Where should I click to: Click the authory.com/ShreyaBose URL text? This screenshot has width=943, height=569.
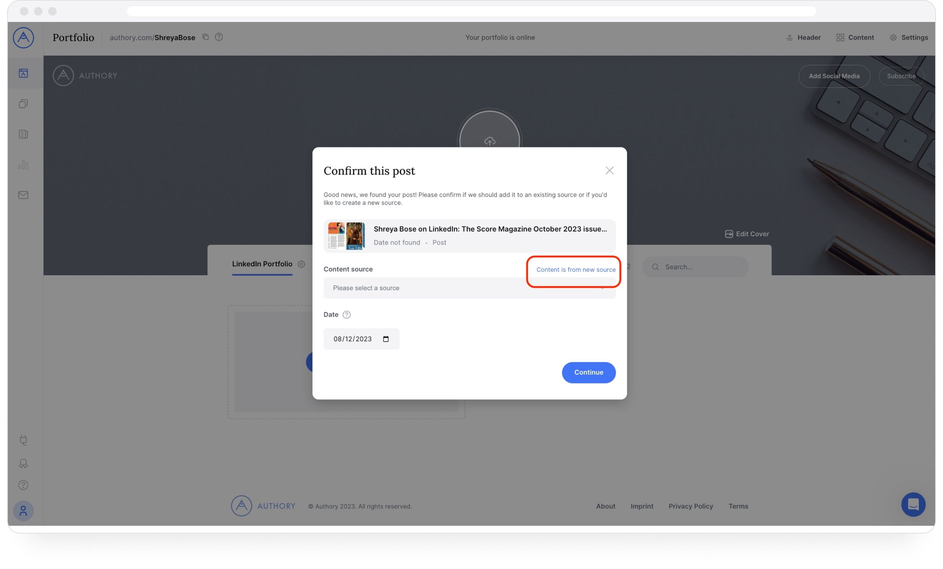pos(152,37)
